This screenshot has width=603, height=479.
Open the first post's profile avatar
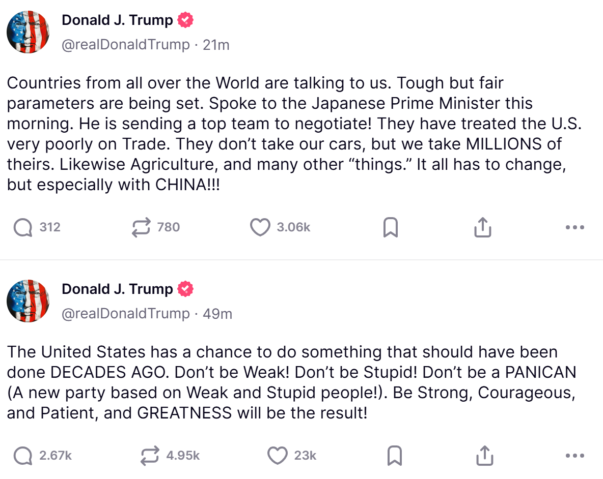tap(28, 32)
